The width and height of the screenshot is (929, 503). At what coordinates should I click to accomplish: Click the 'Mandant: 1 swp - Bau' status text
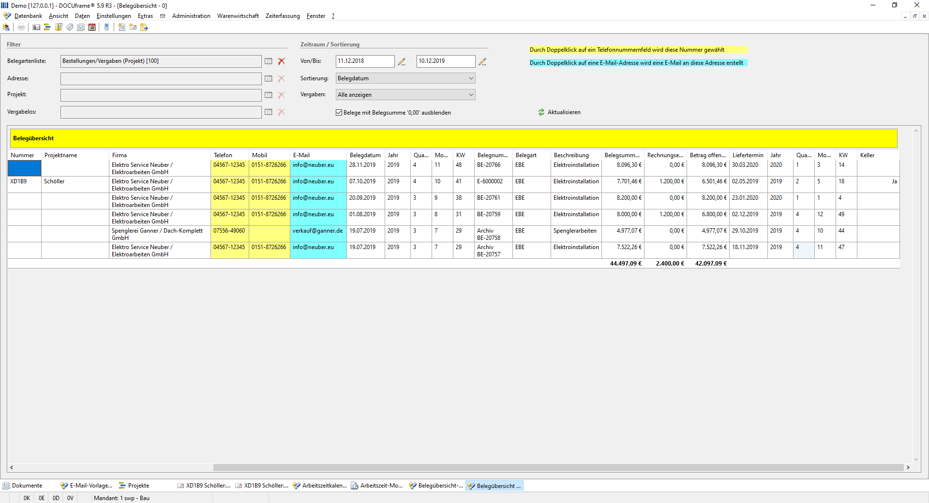tap(122, 498)
